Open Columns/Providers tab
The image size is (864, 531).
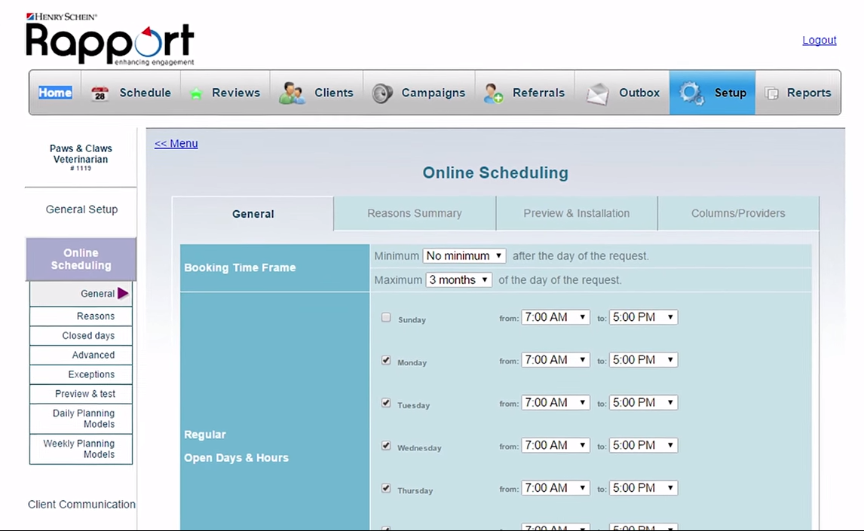[738, 213]
